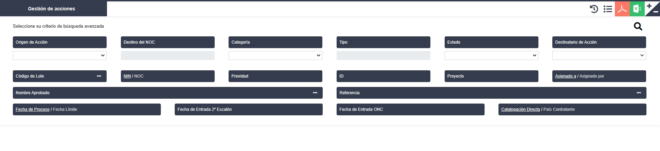Open ellipsis on Referencia
Viewport: 660px width, 151px height.
click(639, 93)
